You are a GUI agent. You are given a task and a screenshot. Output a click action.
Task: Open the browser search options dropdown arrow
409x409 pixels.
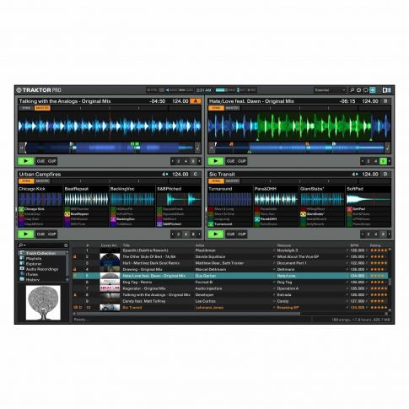25,245
